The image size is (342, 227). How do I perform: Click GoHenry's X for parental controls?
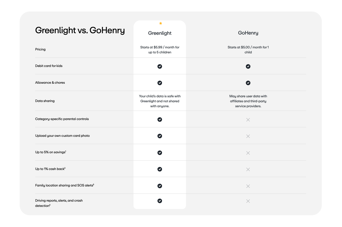[x=248, y=120]
